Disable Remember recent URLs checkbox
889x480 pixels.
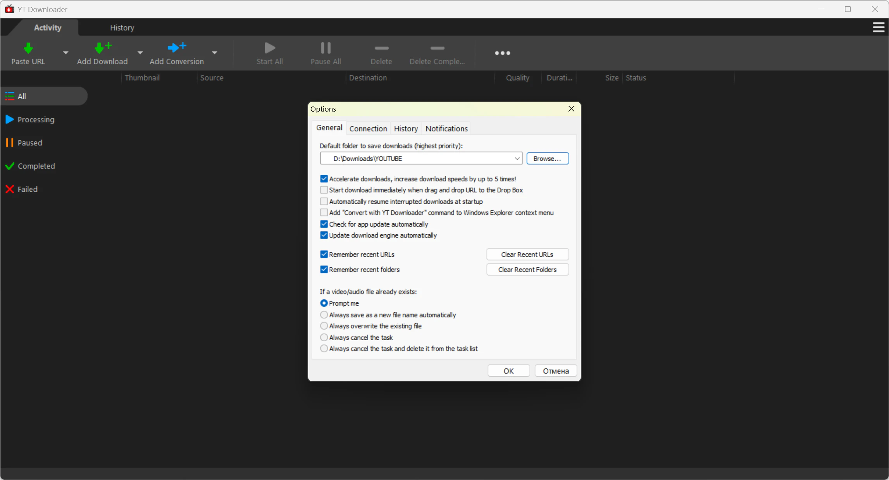324,255
